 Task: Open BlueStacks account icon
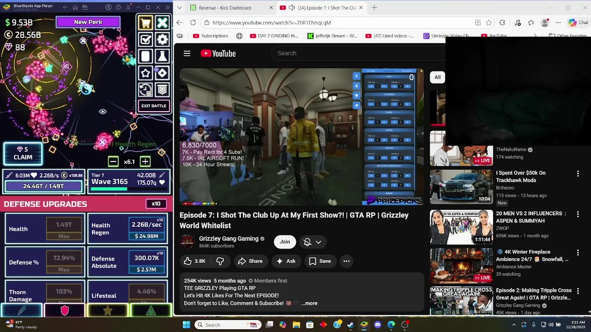(x=108, y=7)
